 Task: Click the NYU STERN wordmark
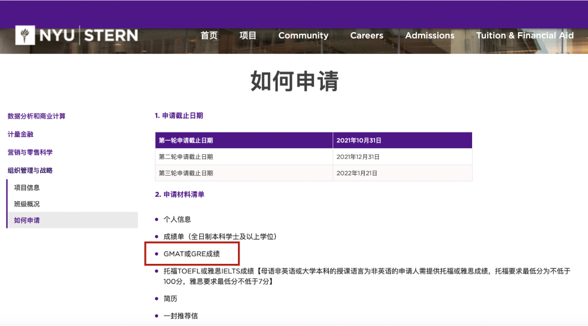tap(88, 35)
